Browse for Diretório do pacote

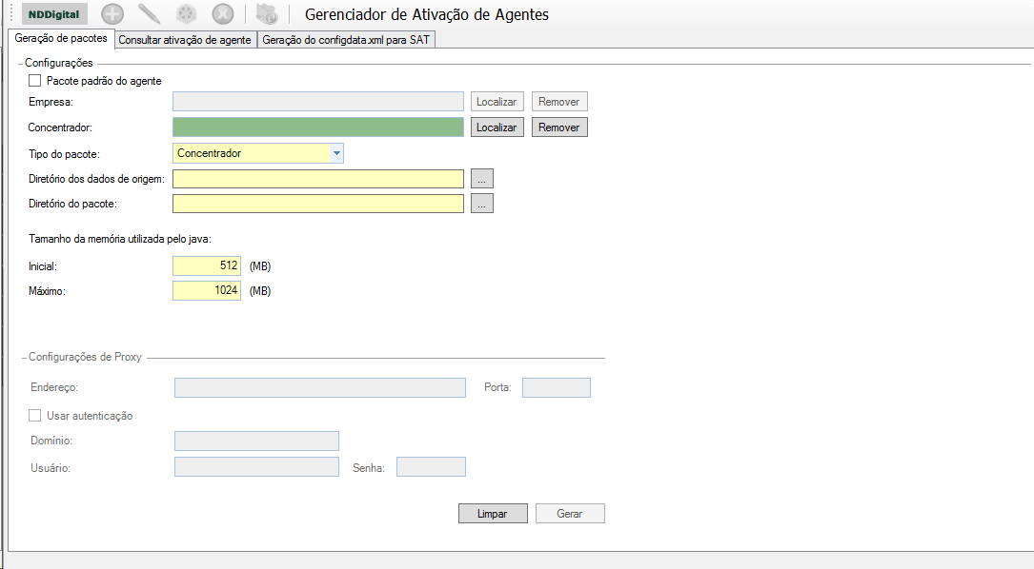(x=482, y=203)
